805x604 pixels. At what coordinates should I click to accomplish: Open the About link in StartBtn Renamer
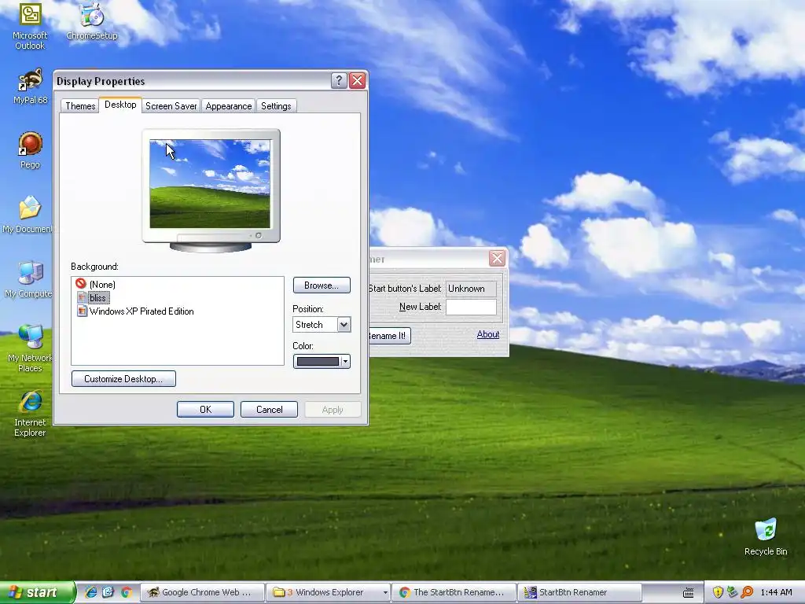[487, 333]
